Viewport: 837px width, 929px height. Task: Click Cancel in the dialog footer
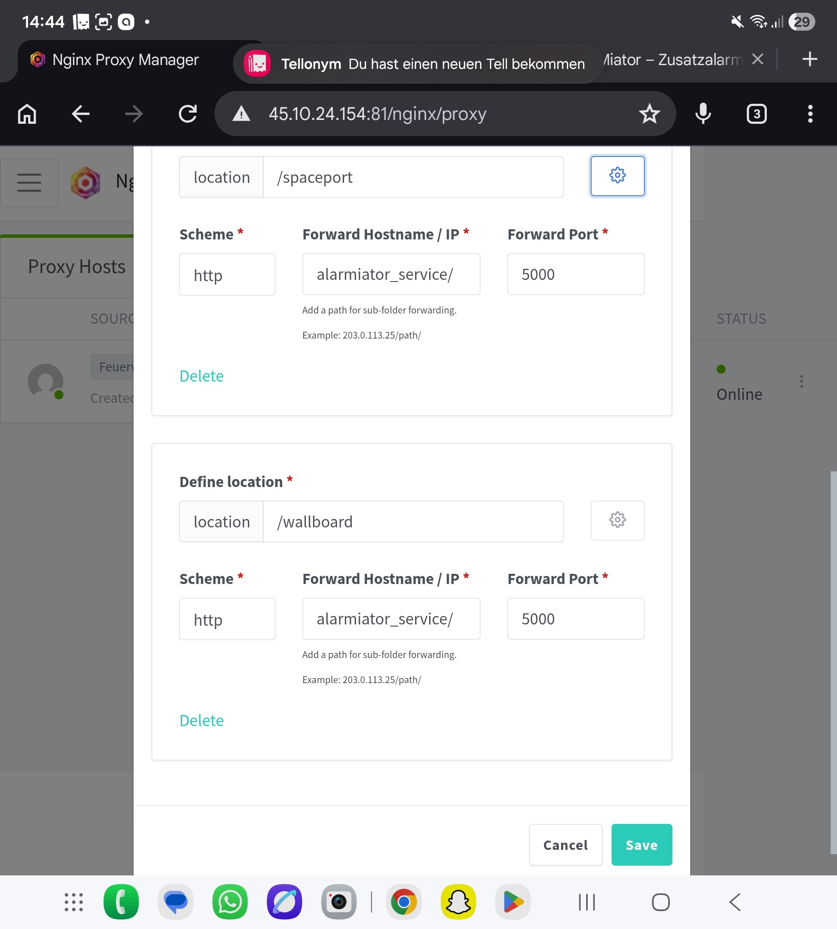click(x=565, y=845)
